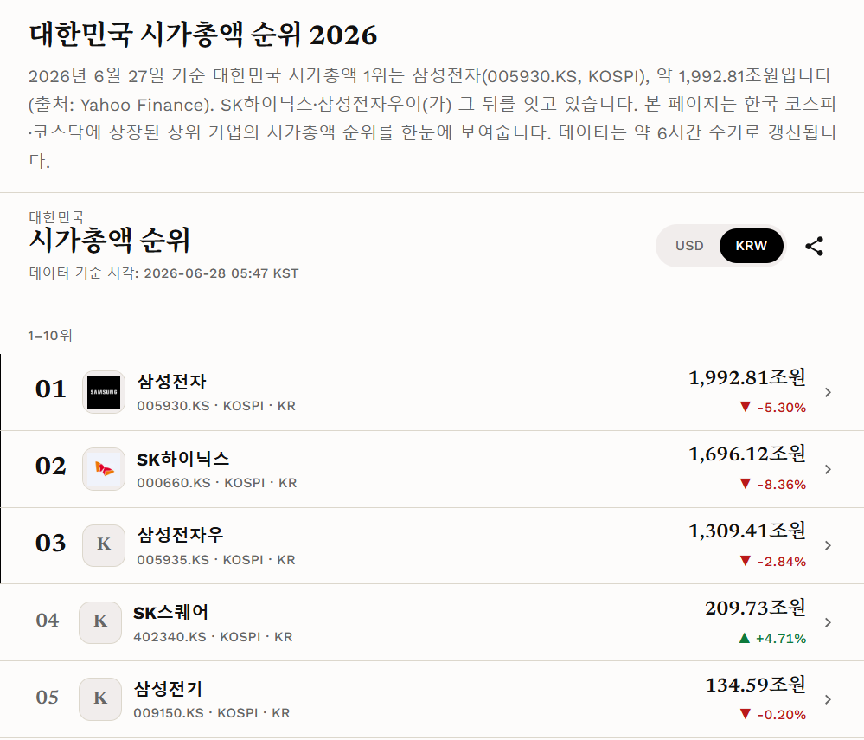Click the -5.30% change for 삼성전자
Screen dimensions: 864x740
(773, 408)
